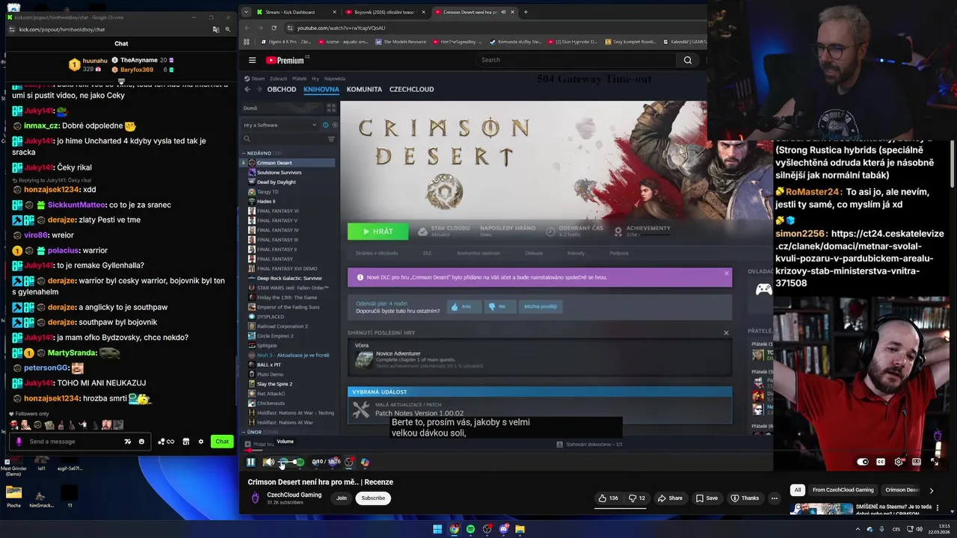This screenshot has height=538, width=957.
Task: Click the Share button under video
Action: click(670, 498)
